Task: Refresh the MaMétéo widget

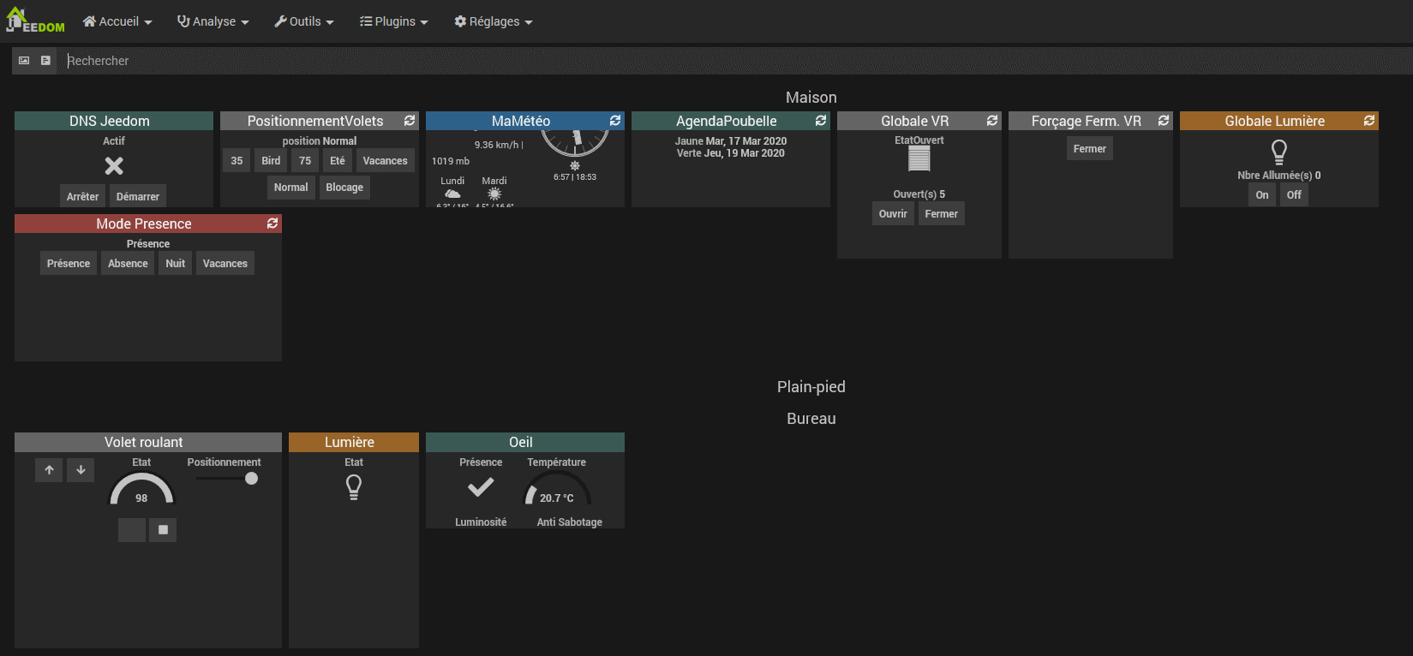Action: coord(615,121)
